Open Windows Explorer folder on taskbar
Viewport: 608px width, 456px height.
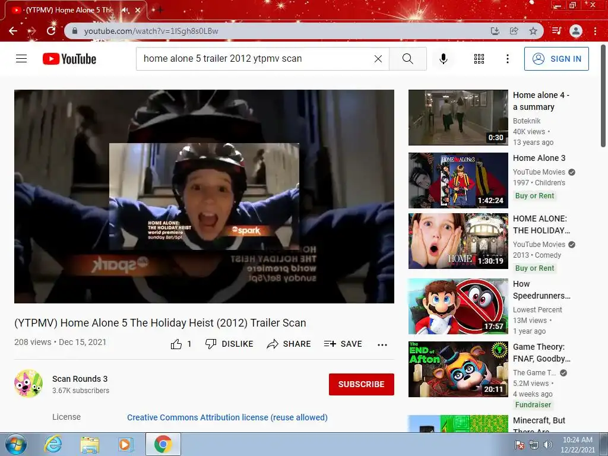[90, 444]
